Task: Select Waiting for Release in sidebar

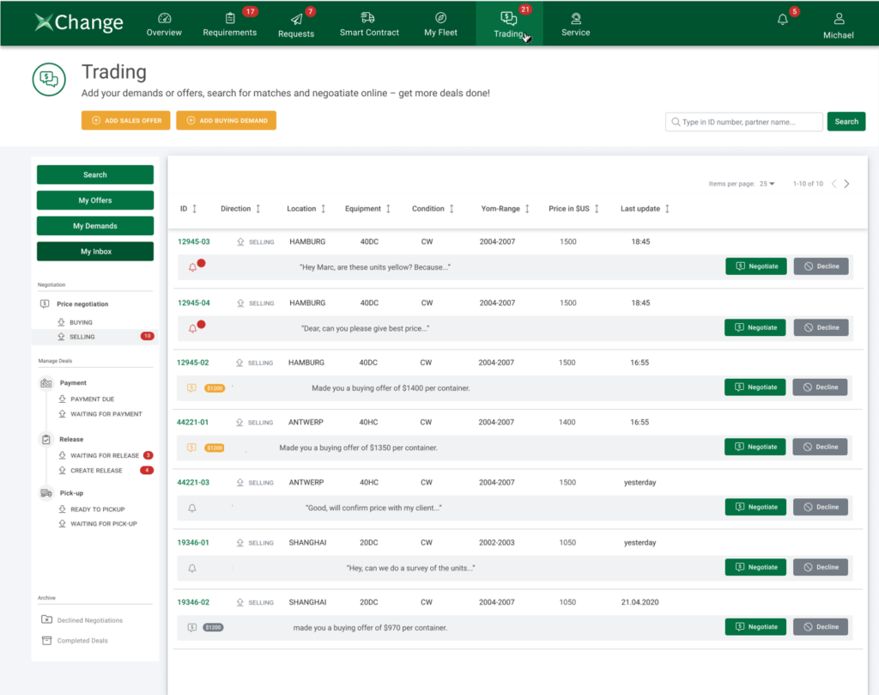Action: (104, 455)
